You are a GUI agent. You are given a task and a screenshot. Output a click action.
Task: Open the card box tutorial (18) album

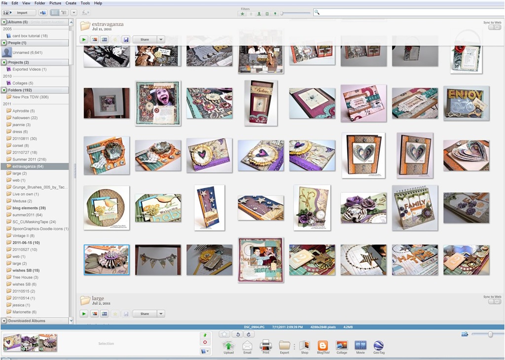pyautogui.click(x=30, y=36)
